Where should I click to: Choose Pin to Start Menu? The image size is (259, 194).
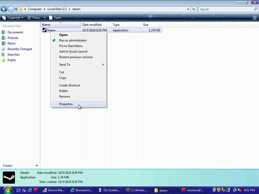(x=78, y=46)
